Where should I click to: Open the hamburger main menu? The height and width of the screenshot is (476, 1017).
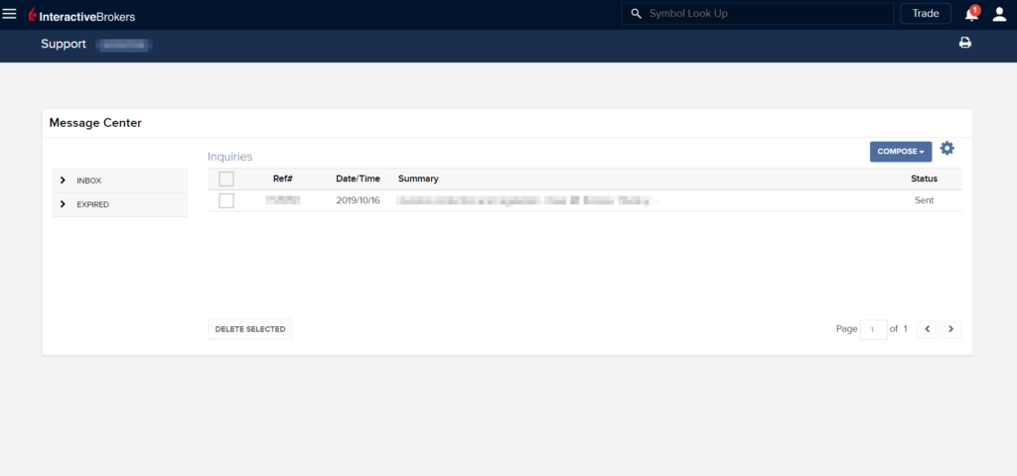[x=10, y=14]
